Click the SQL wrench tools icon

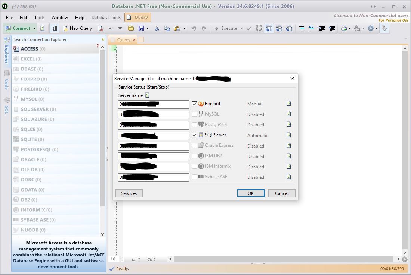click(x=357, y=28)
